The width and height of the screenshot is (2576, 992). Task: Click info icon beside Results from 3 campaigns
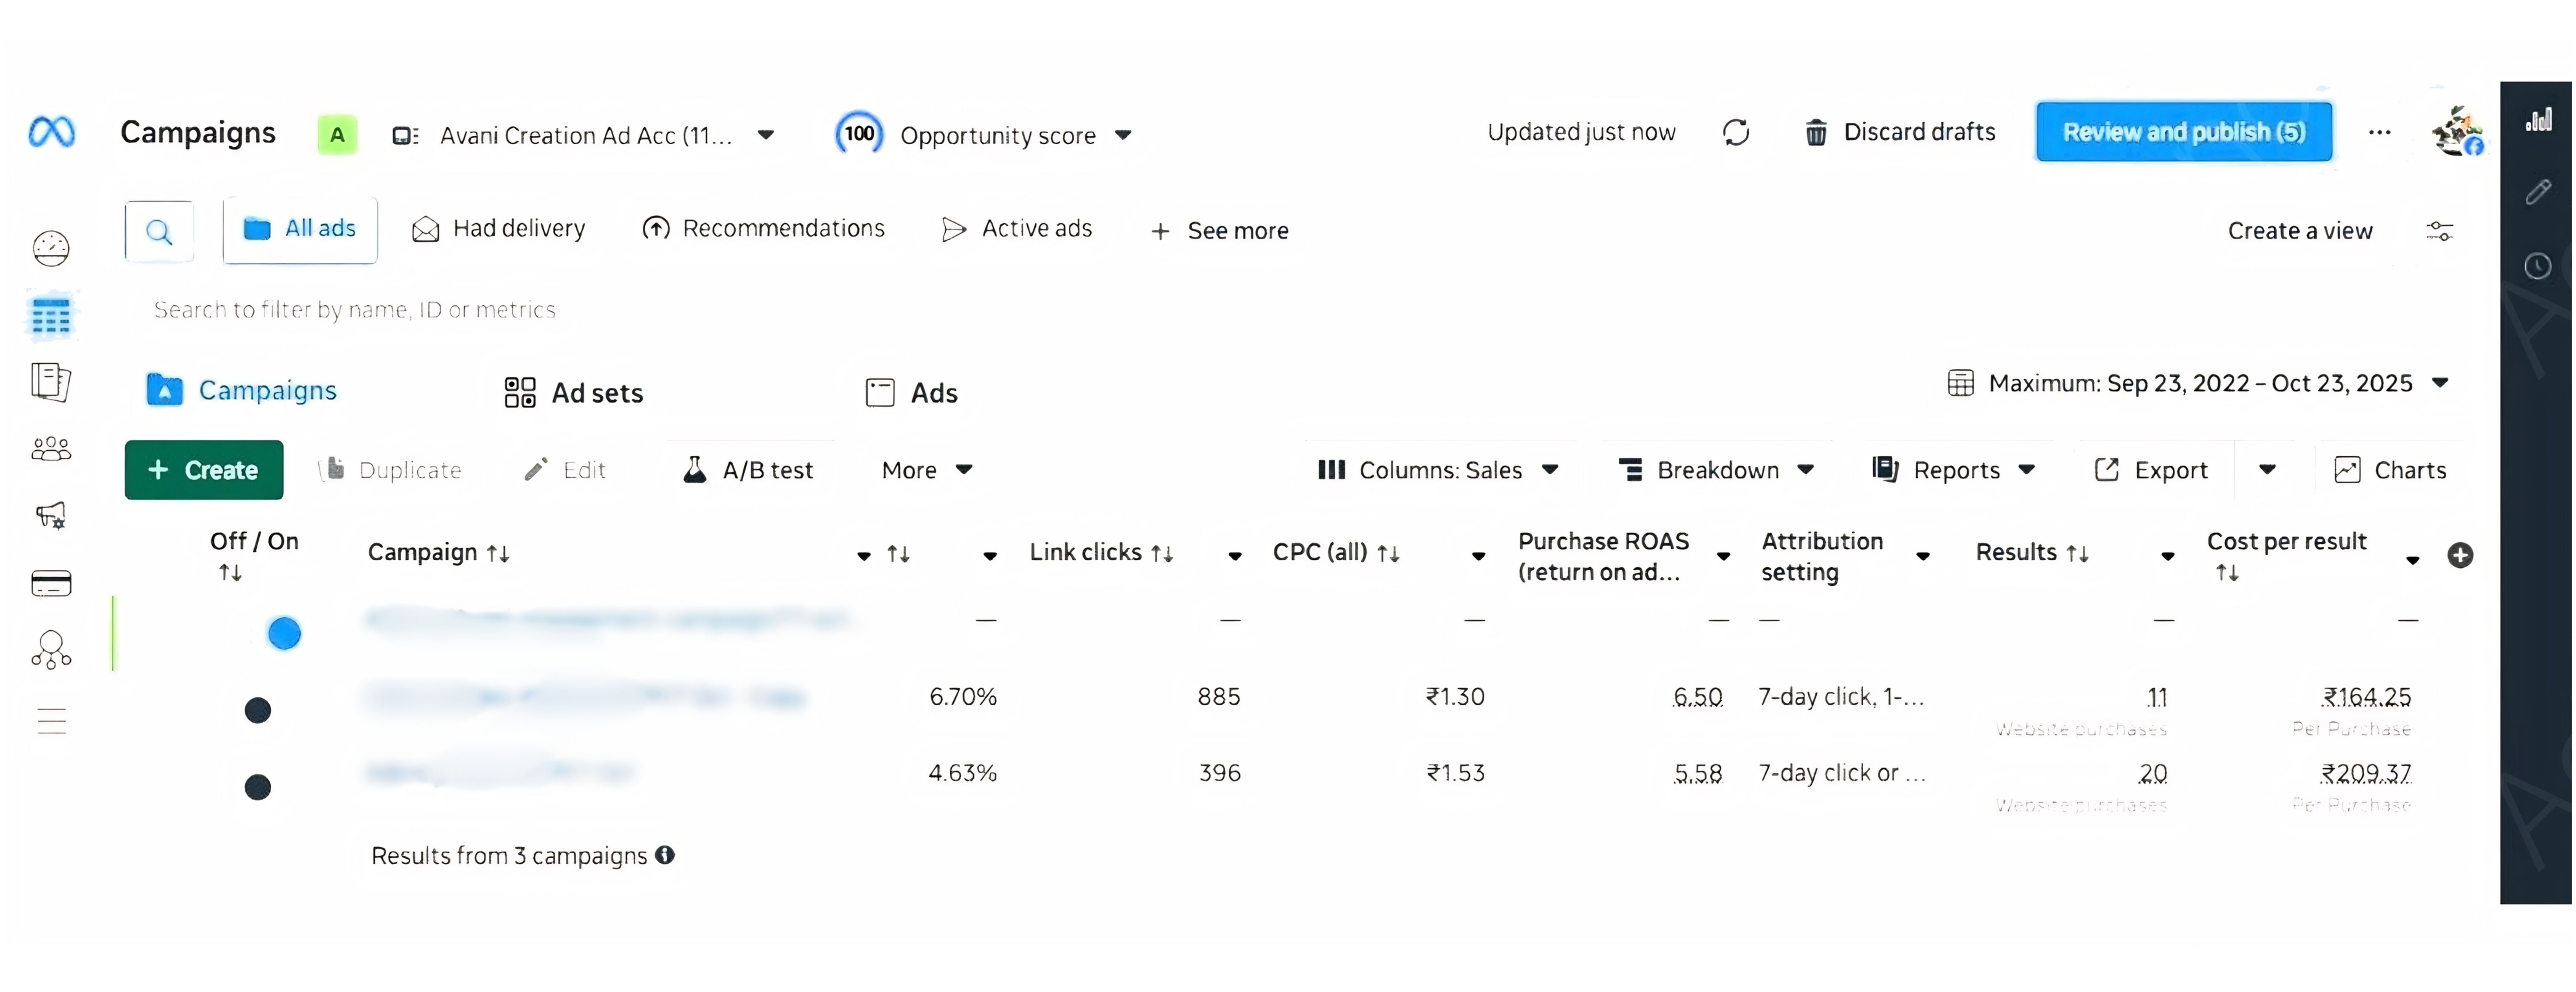(x=665, y=855)
